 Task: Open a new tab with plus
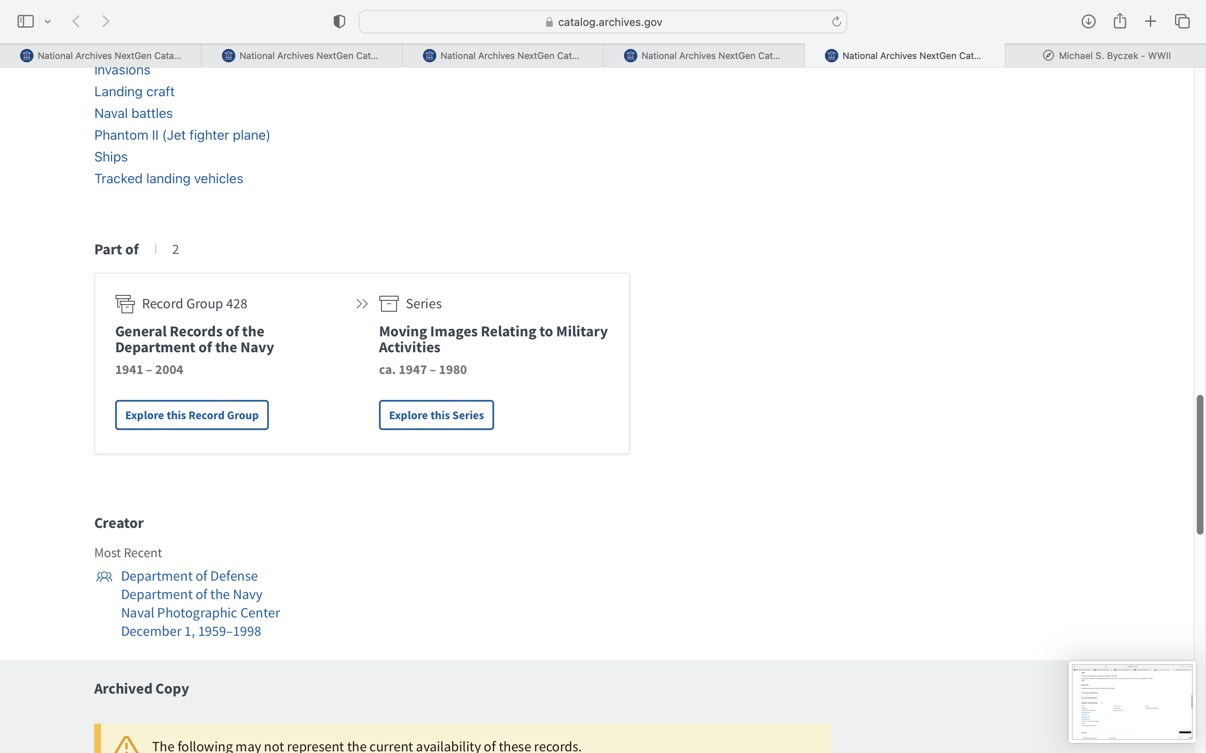click(x=1150, y=21)
